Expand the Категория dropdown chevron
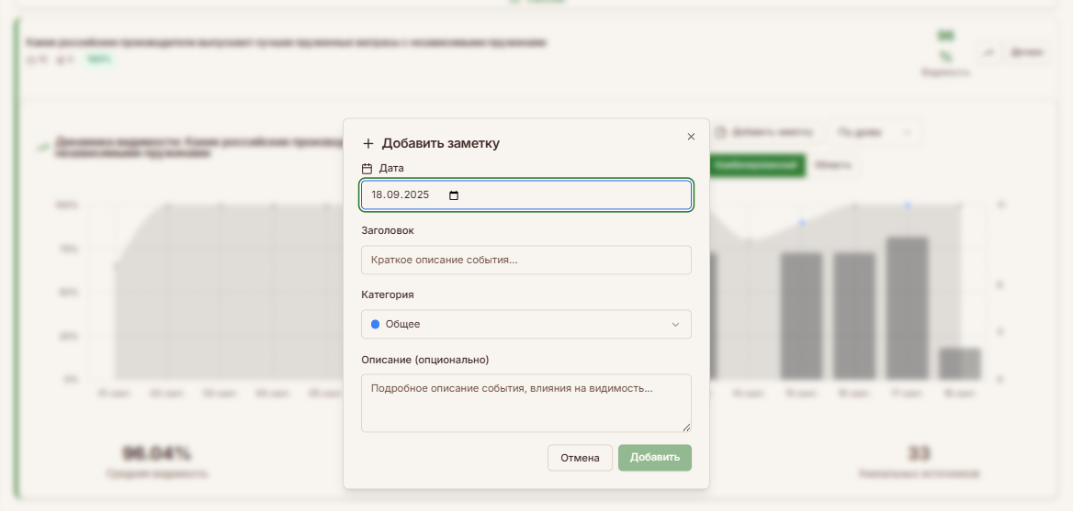Screen dimensions: 1073x511 (675, 325)
